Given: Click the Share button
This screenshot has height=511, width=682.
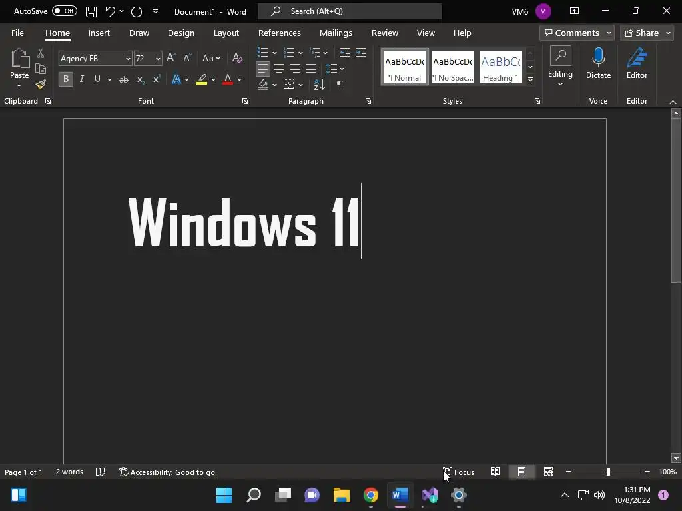Looking at the screenshot, I should [647, 33].
